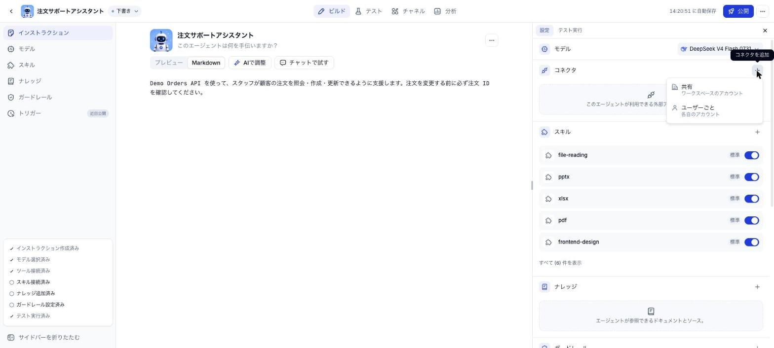Click the agent title 注文サポートアシスタント
Image resolution: width=774 pixels, height=348 pixels.
click(215, 35)
